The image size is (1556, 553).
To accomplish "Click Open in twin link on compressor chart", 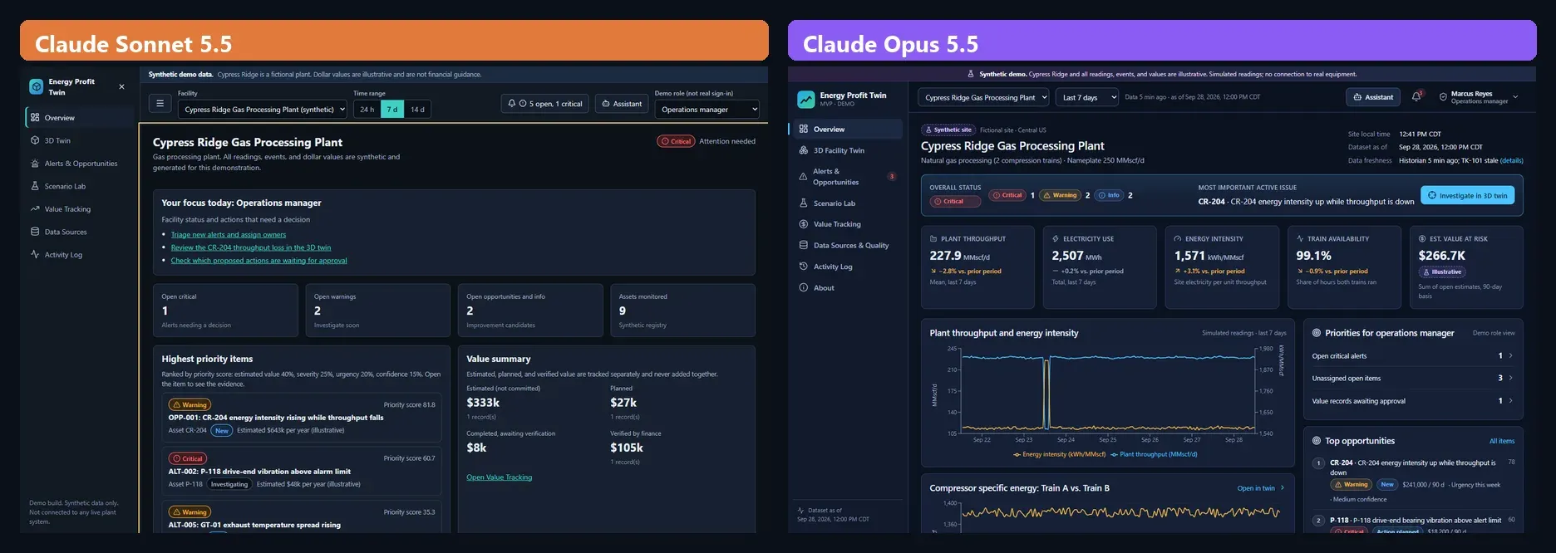I will [1261, 488].
